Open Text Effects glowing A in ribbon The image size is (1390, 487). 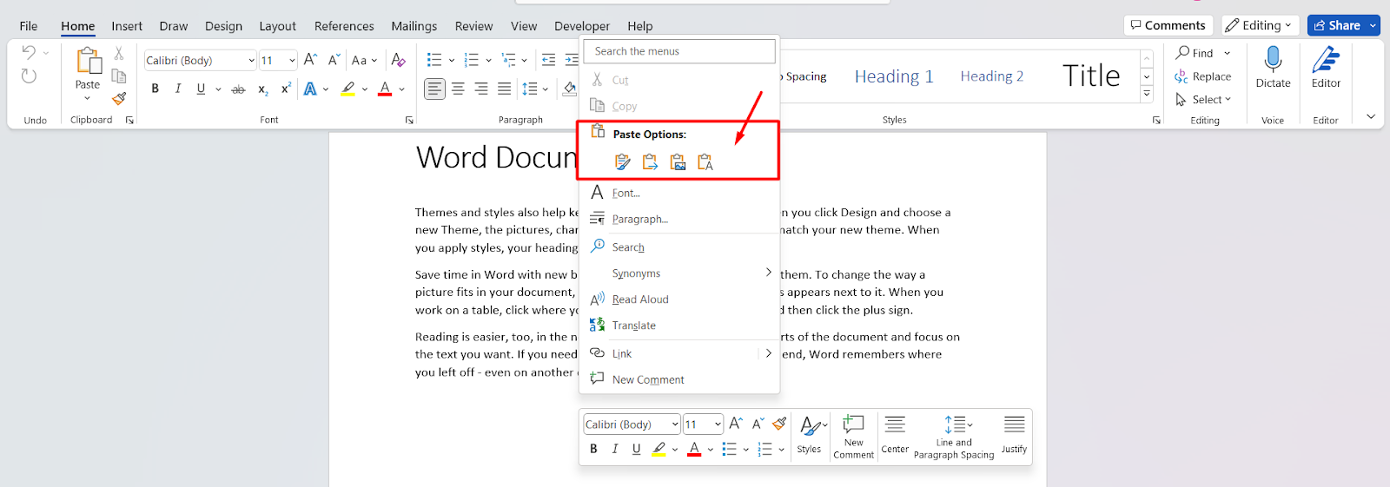point(310,89)
